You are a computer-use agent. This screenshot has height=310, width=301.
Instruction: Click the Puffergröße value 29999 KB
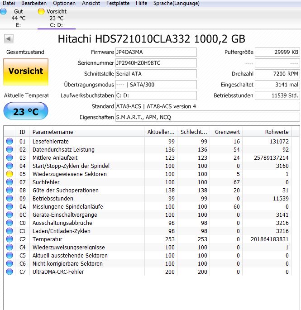277,52
